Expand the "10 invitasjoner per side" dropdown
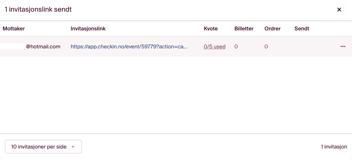Viewport: 352px width, 159px height. (x=43, y=147)
